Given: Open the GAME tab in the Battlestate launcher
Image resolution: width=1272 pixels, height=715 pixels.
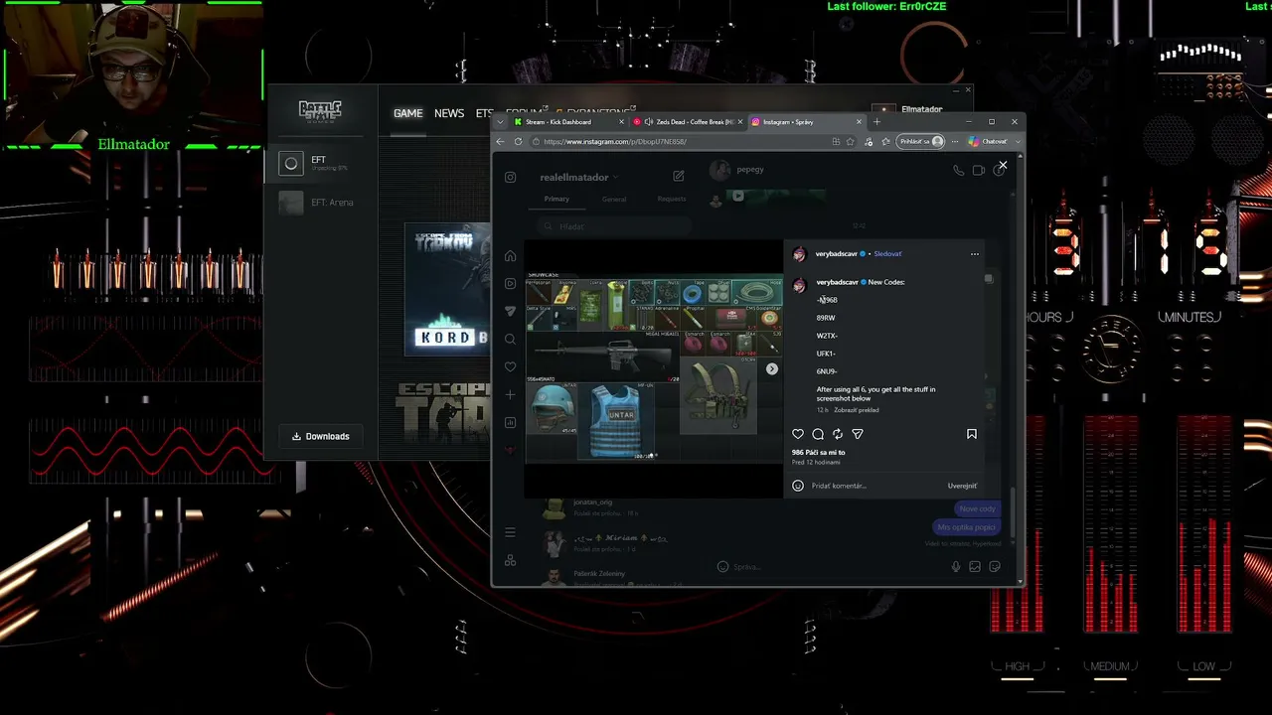Looking at the screenshot, I should coord(407,113).
